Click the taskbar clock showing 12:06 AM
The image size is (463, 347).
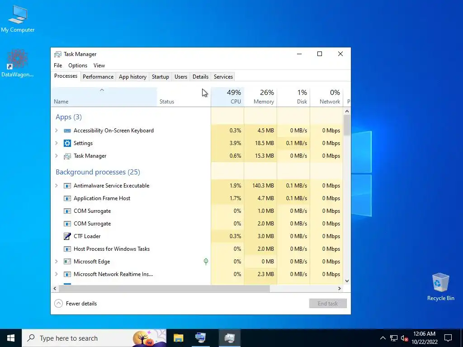[424, 338]
